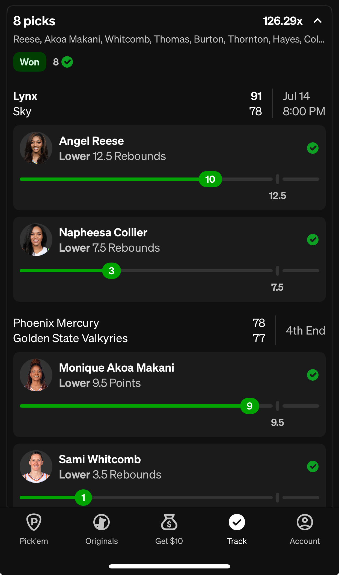
Task: Tap the 8 picks header title
Action: [x=34, y=21]
